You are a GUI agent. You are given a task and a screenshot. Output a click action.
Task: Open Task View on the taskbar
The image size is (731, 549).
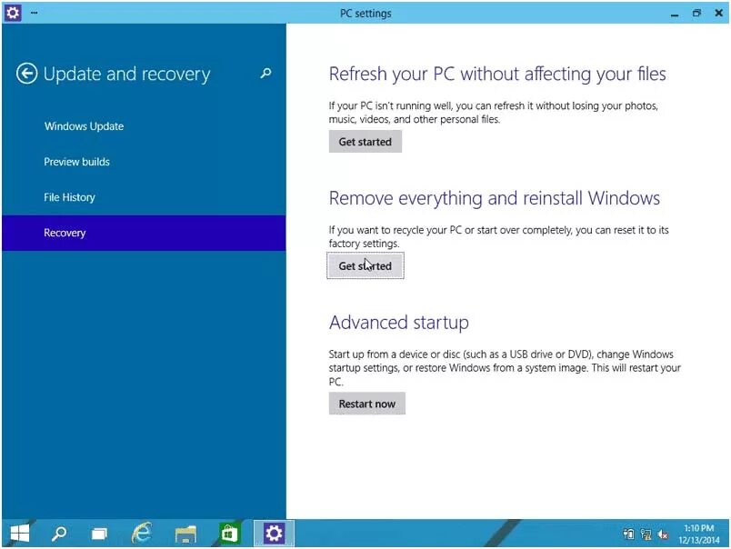[x=99, y=534]
